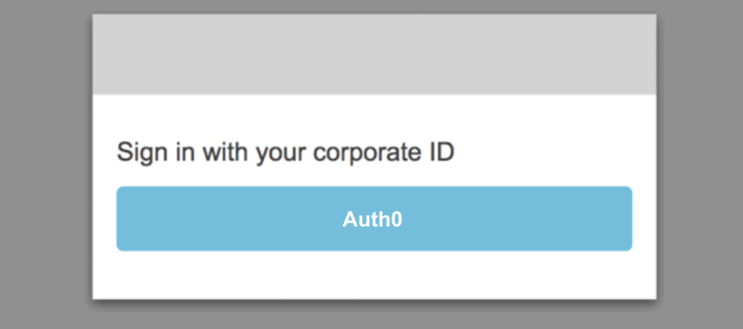Click the Auth0 sign-in button
Viewport: 743px width, 329px height.
pyautogui.click(x=374, y=219)
